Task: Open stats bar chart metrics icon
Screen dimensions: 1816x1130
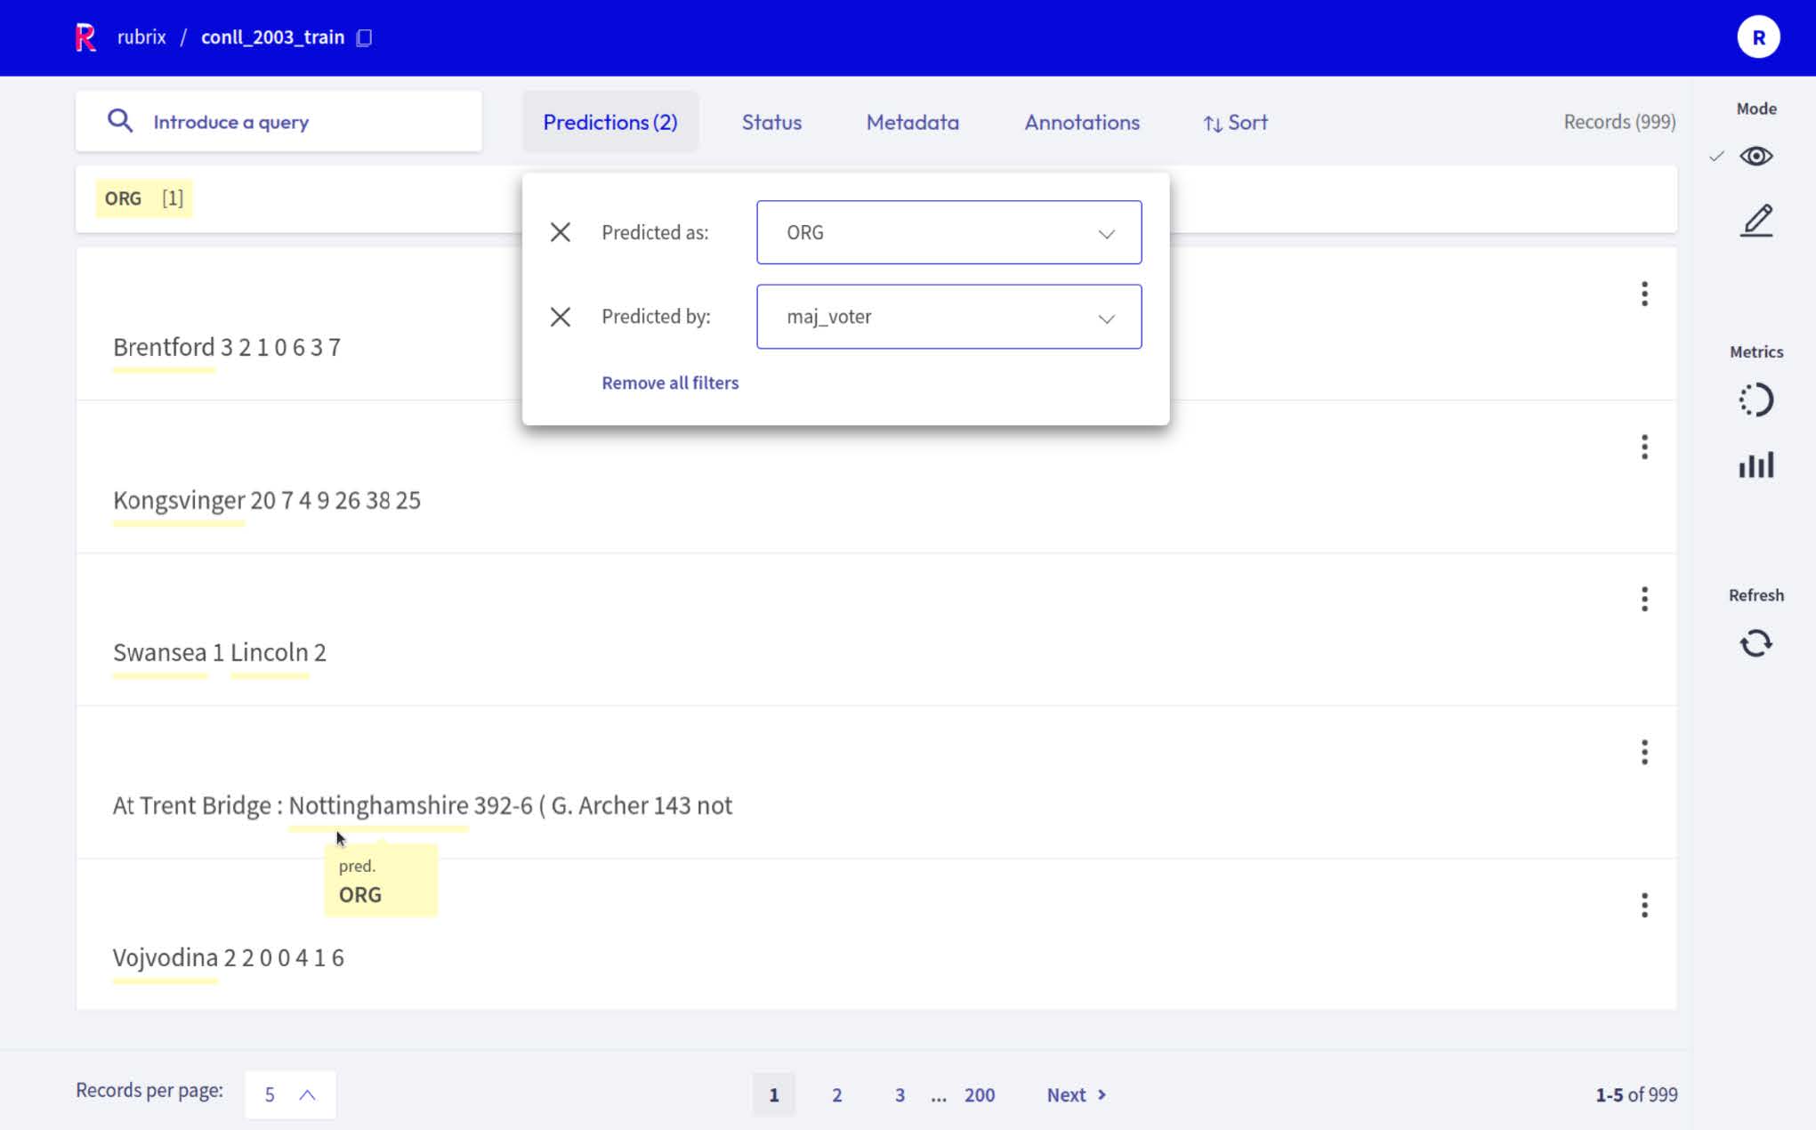Action: (x=1755, y=464)
